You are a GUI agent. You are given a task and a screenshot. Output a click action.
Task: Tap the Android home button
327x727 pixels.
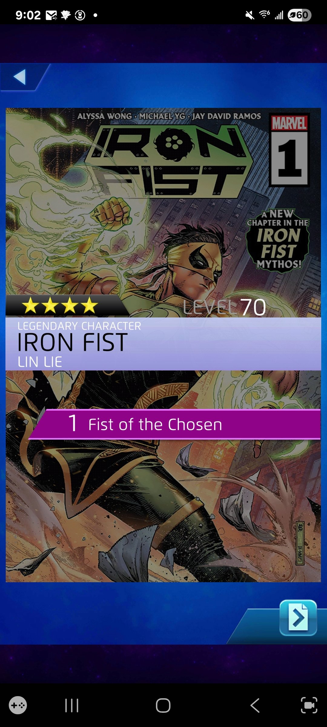[163, 705]
